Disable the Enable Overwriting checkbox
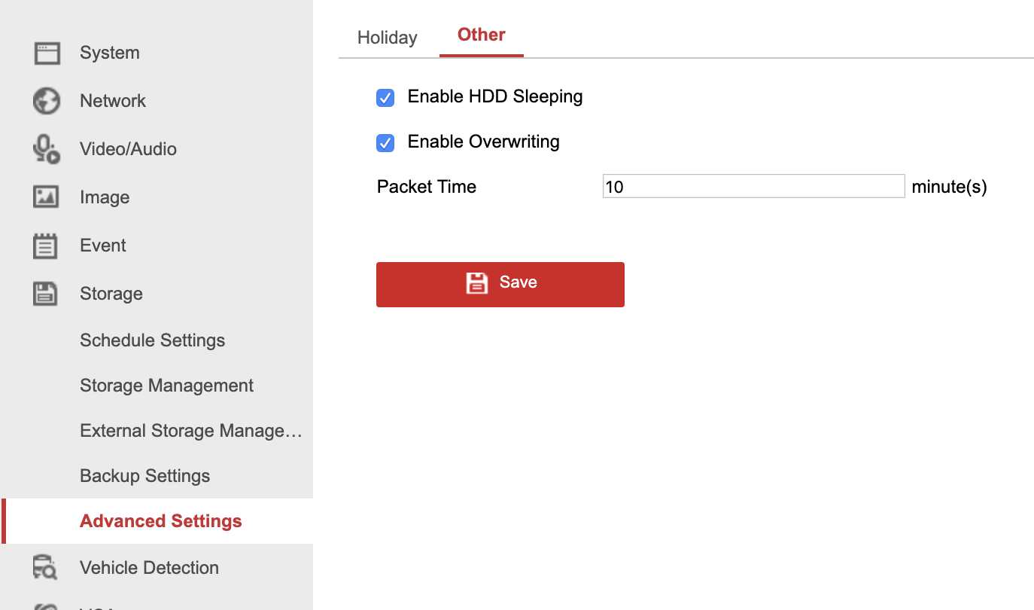This screenshot has height=610, width=1034. (385, 143)
